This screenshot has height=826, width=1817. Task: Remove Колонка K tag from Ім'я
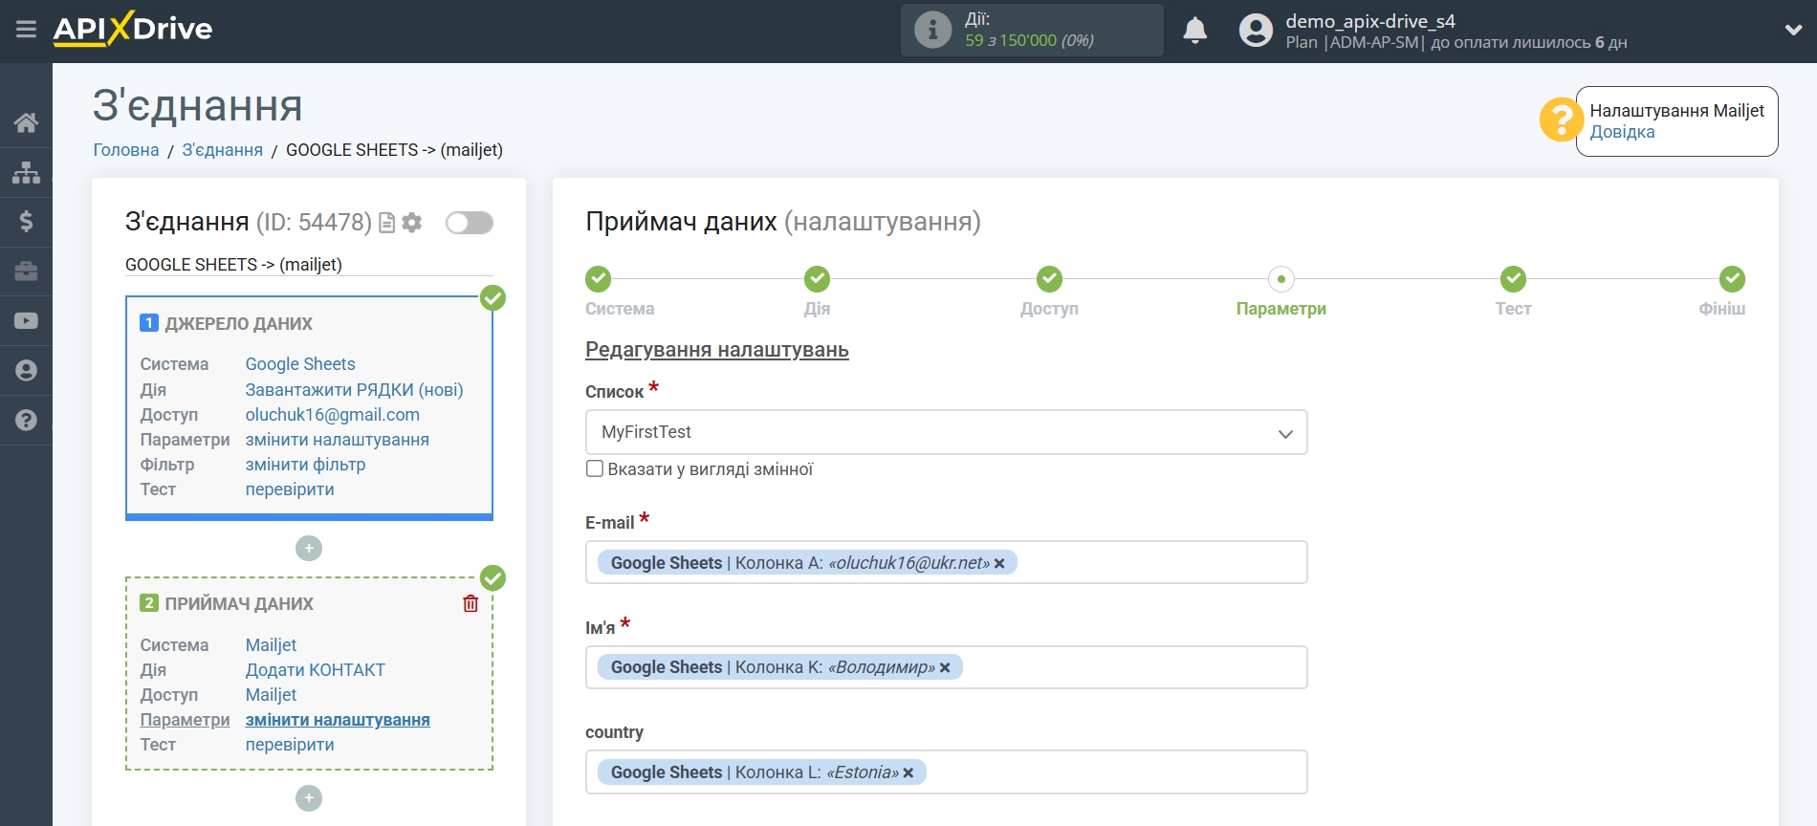pos(945,667)
